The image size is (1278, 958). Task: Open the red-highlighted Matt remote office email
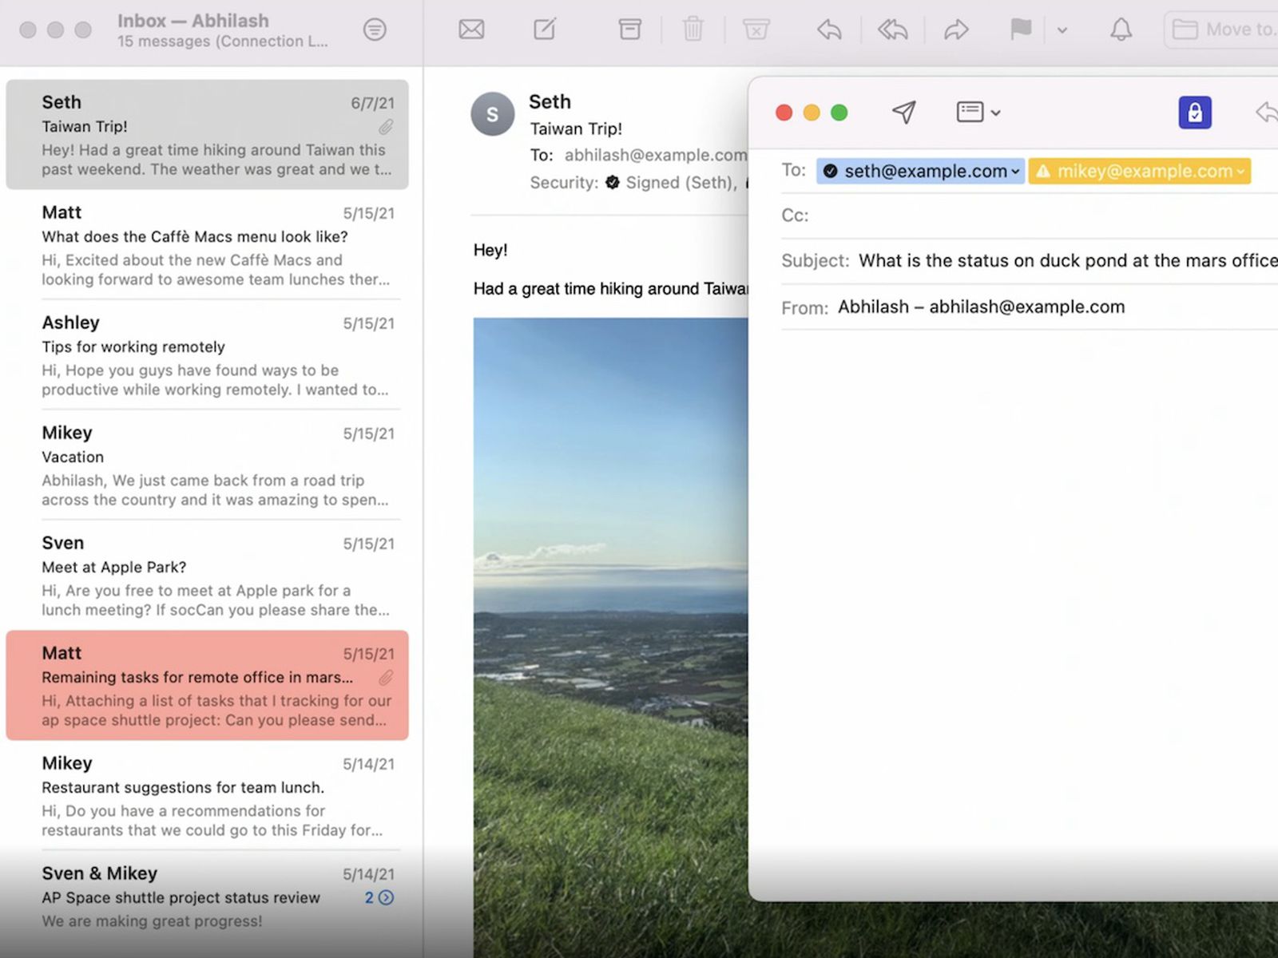coord(207,686)
